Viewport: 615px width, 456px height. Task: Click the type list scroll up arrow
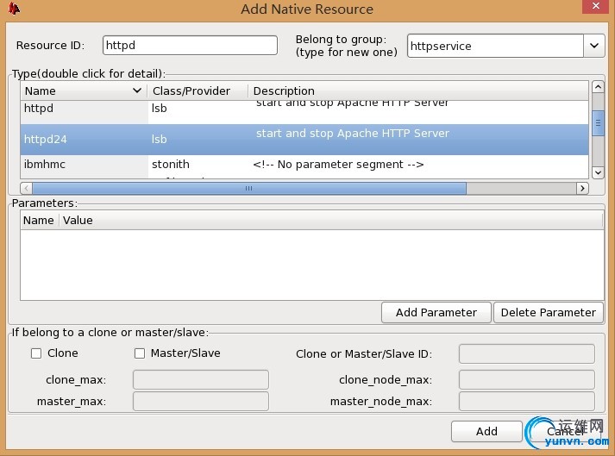[x=598, y=87]
